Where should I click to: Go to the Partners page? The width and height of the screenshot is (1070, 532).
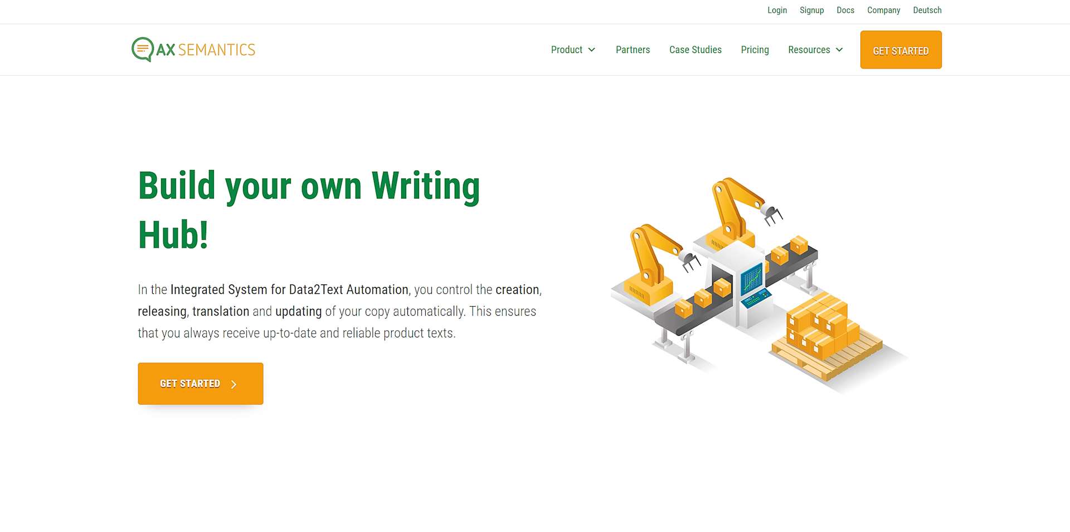click(633, 50)
